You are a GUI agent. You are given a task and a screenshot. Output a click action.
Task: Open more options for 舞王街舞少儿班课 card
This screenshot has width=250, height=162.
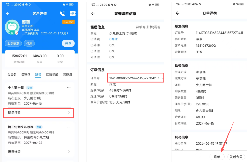[x=69, y=127]
